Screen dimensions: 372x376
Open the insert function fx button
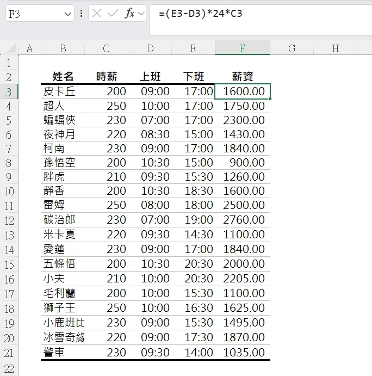click(129, 13)
